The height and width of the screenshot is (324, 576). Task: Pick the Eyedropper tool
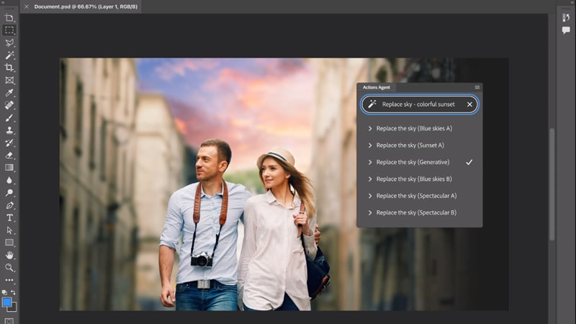[9, 93]
